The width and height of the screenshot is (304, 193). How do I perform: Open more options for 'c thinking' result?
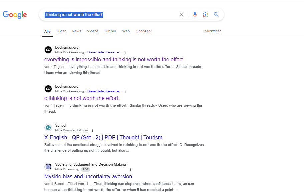[125, 91]
